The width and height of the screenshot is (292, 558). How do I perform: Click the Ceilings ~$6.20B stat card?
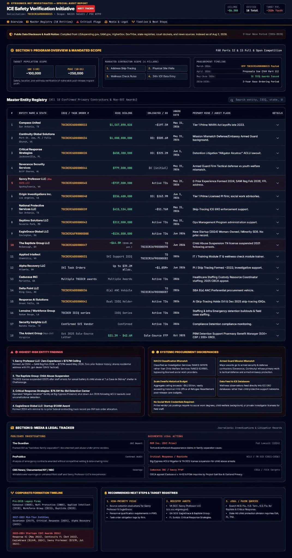pos(233,9)
